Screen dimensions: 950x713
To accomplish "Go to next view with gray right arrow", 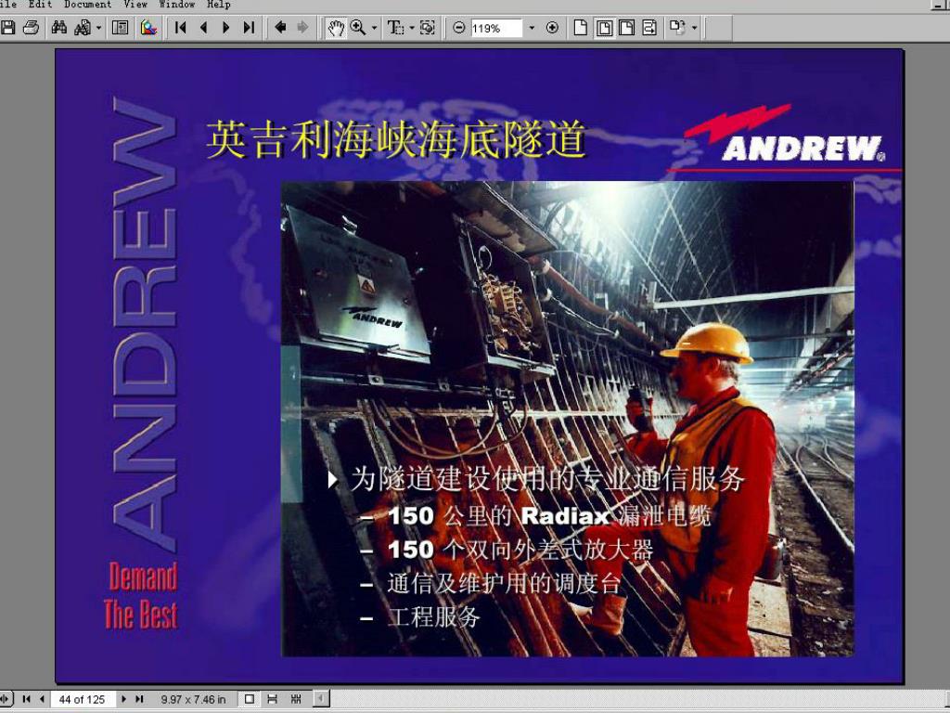I will (x=302, y=28).
